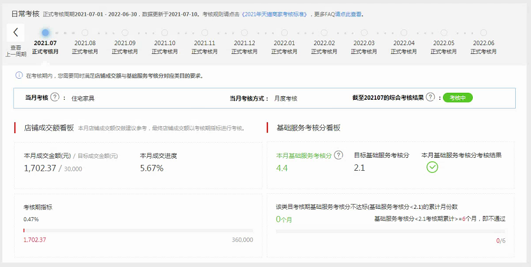Viewport: 531px width, 267px height.
Task: Select the 2021.08 timeline marker circle
Action: point(85,32)
